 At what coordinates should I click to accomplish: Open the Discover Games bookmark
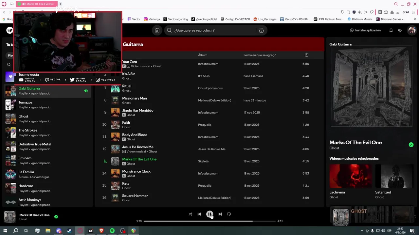click(391, 19)
